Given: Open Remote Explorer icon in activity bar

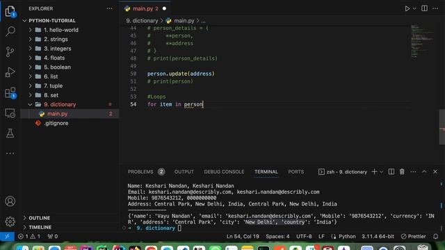Looking at the screenshot, I should click(10, 113).
